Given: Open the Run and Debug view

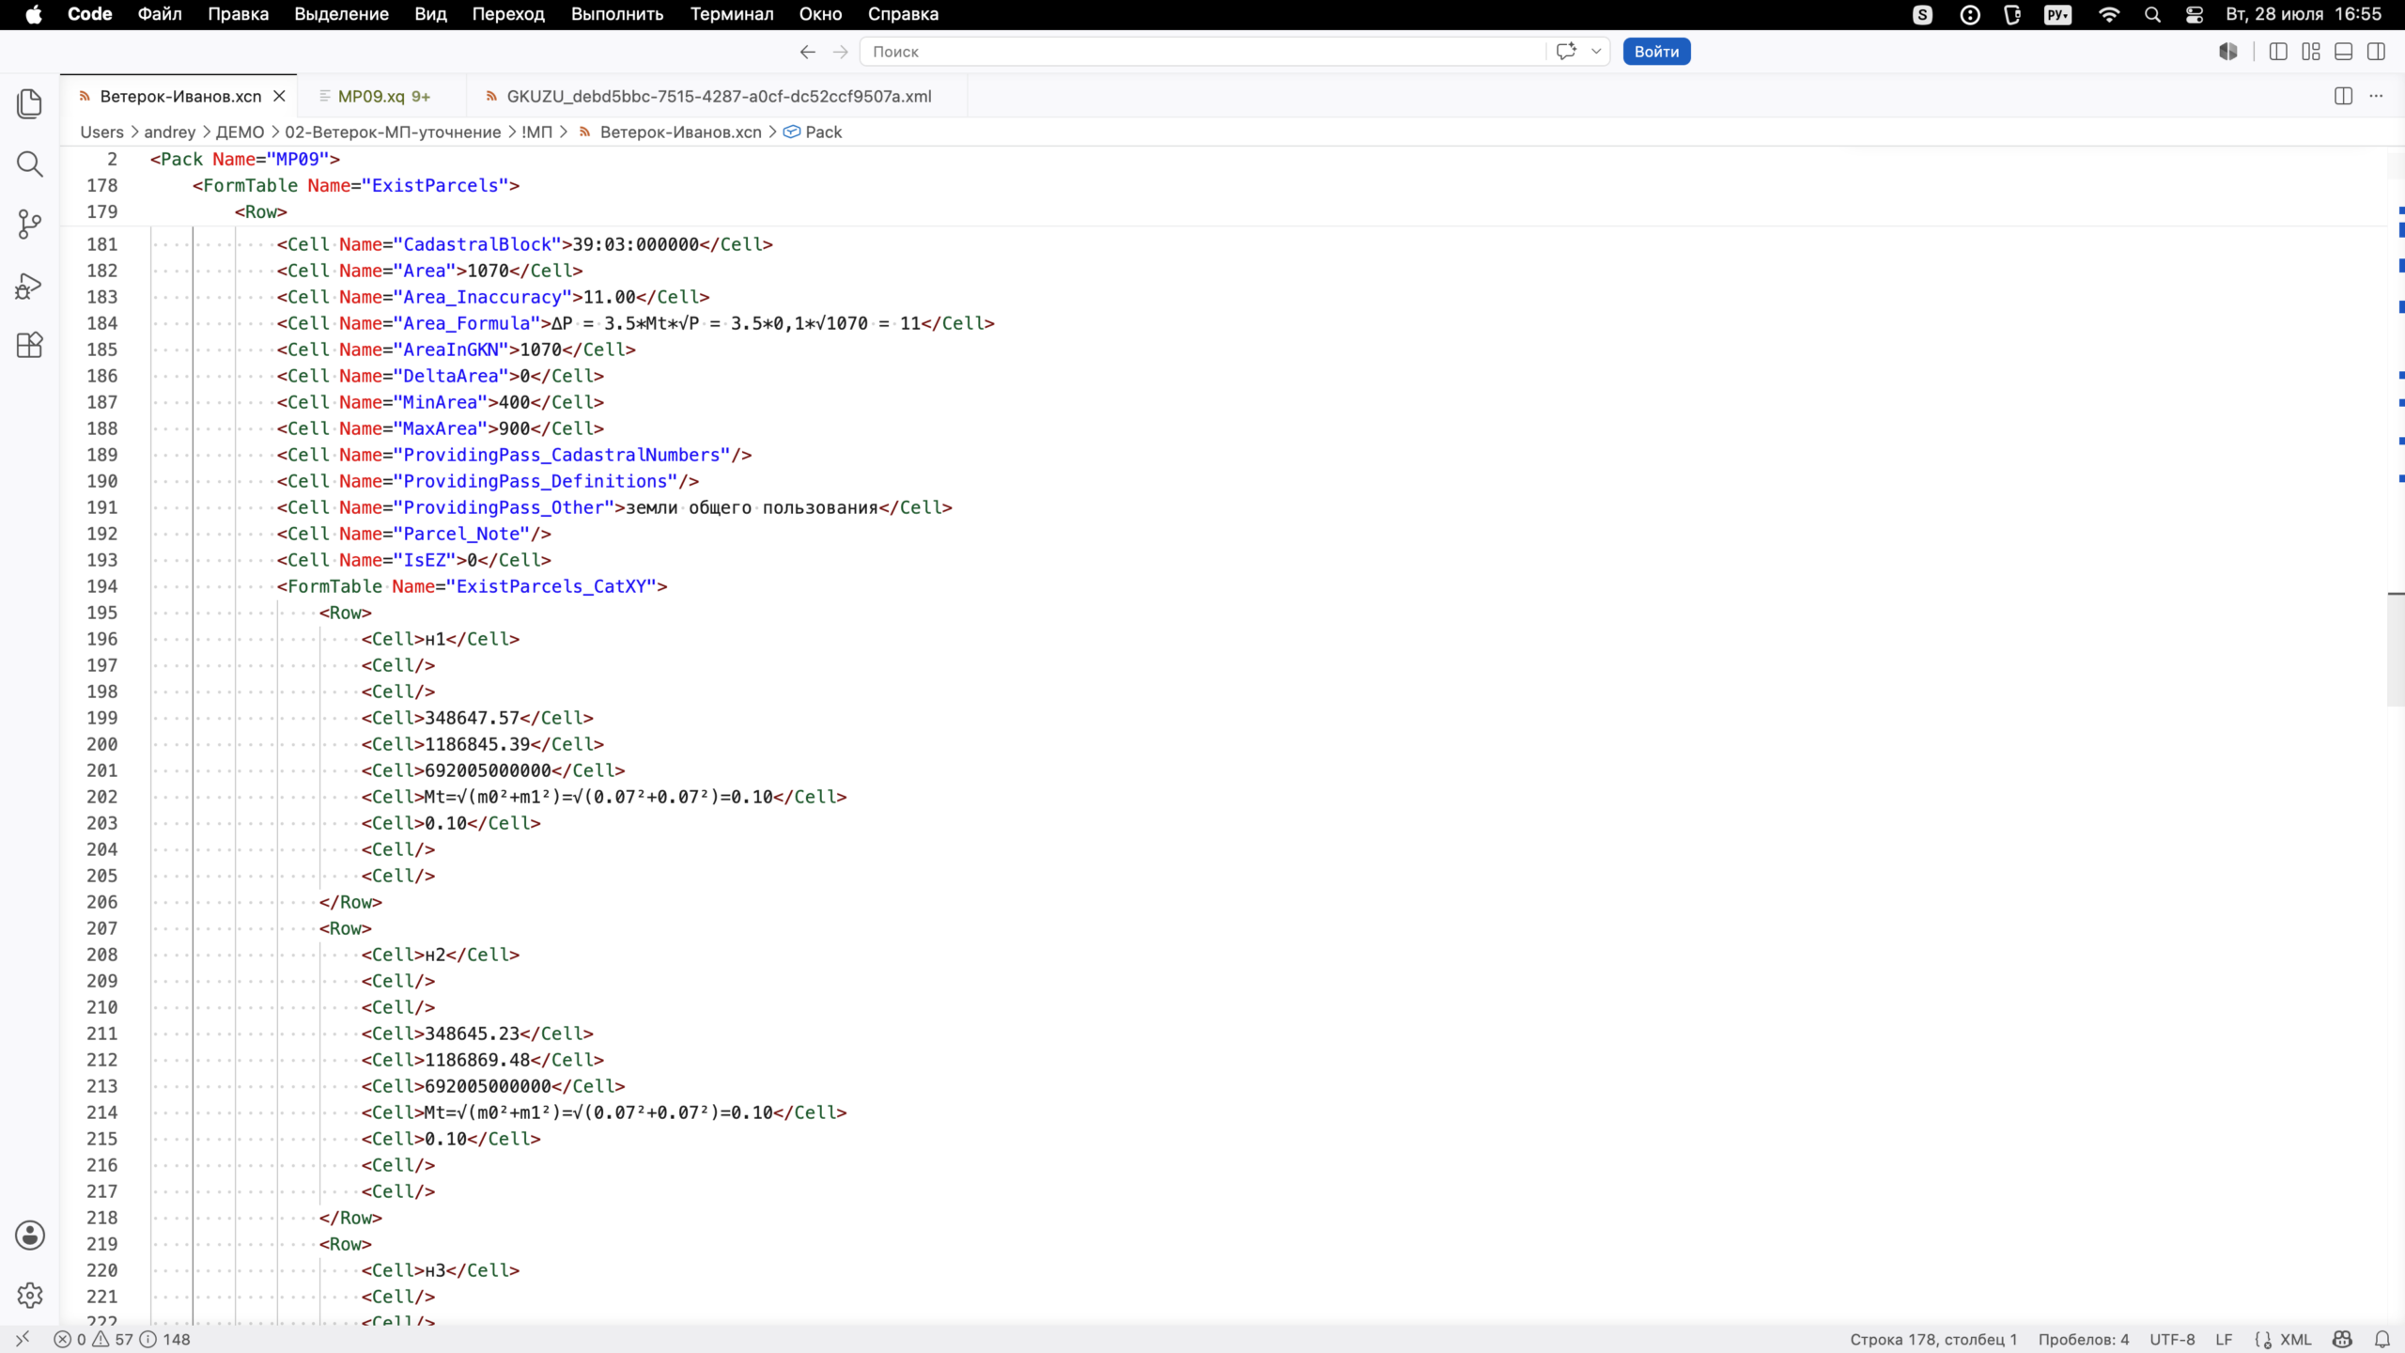Looking at the screenshot, I should click(30, 286).
